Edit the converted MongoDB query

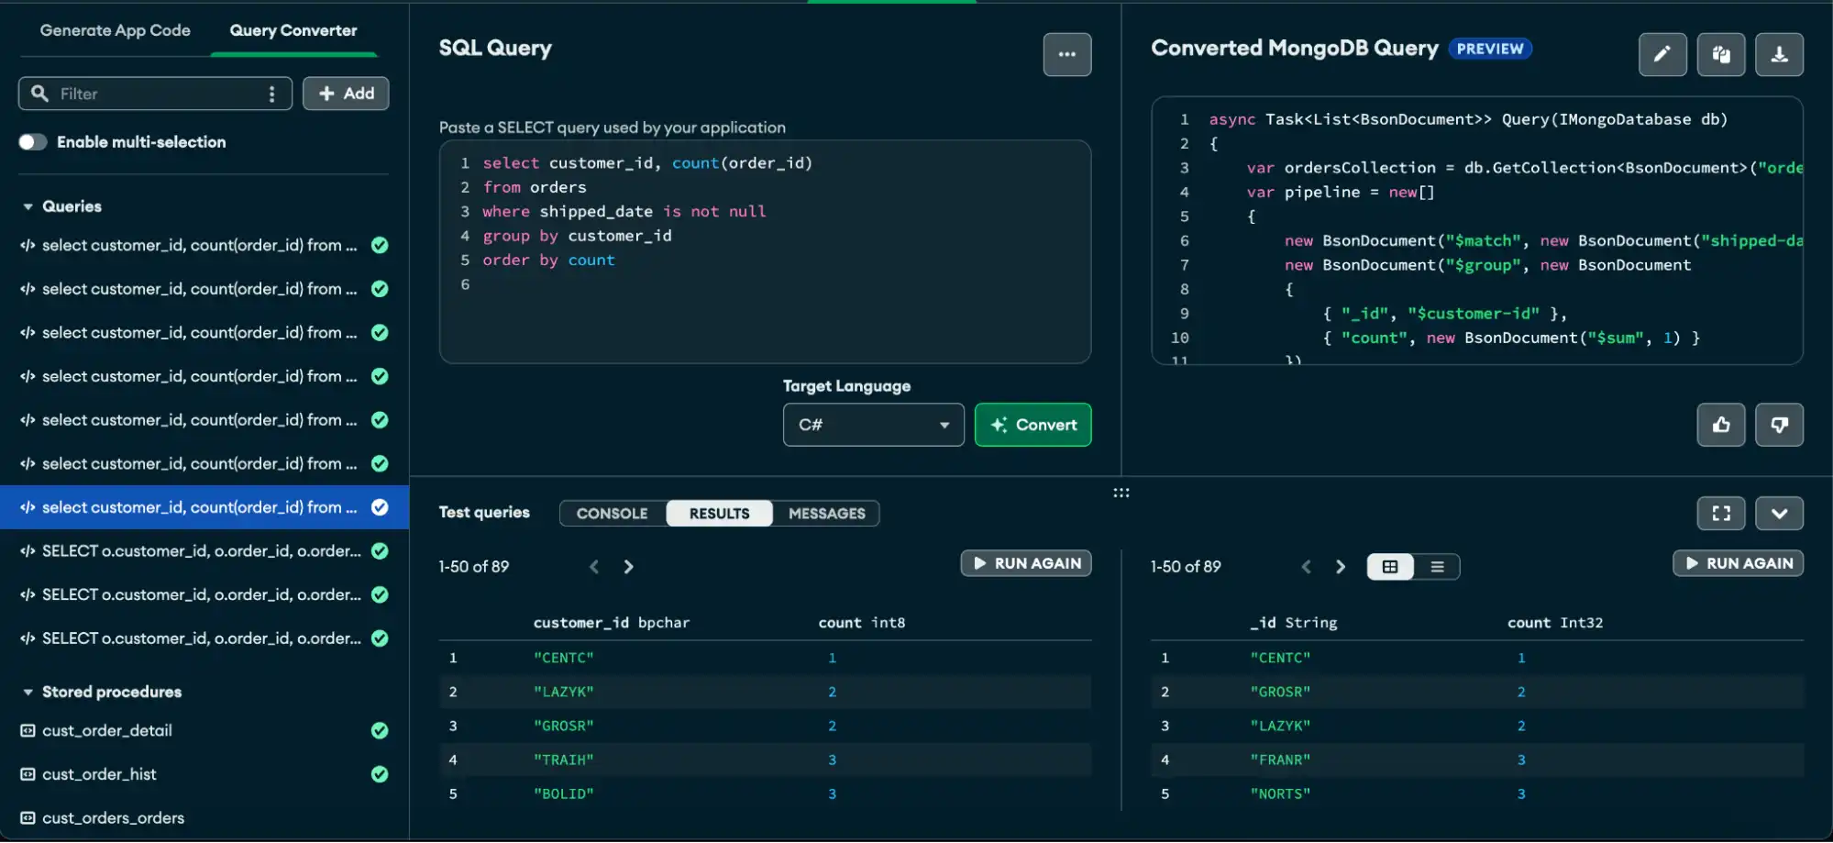[x=1662, y=54]
